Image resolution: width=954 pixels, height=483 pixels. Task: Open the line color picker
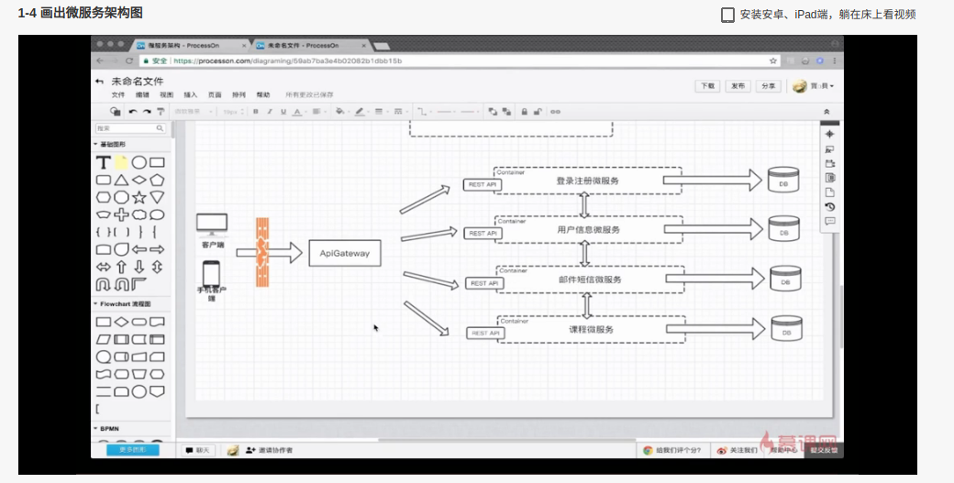point(361,112)
